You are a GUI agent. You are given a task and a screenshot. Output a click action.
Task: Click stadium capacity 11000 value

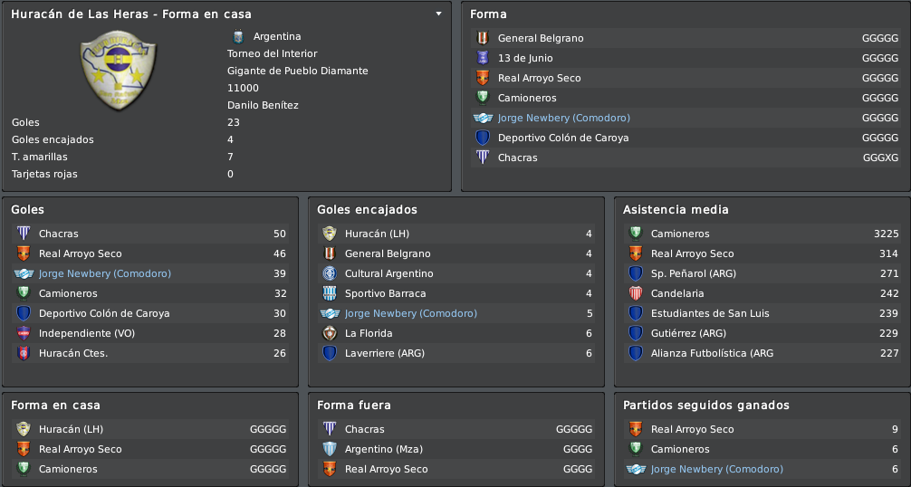tap(243, 88)
